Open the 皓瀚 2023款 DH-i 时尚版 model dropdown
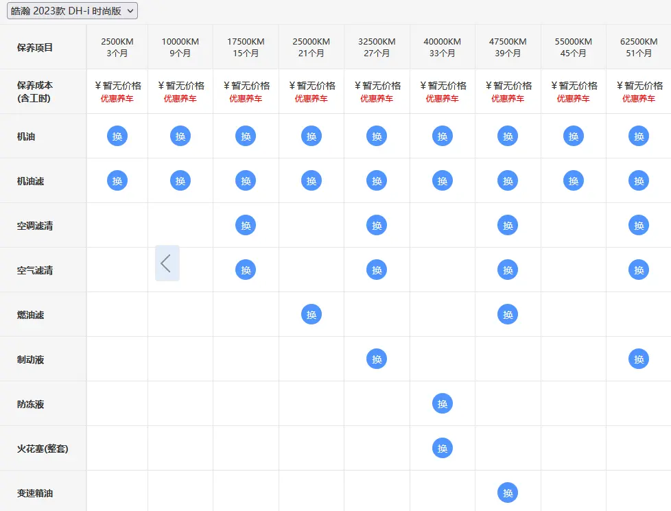The width and height of the screenshot is (671, 511). click(72, 11)
